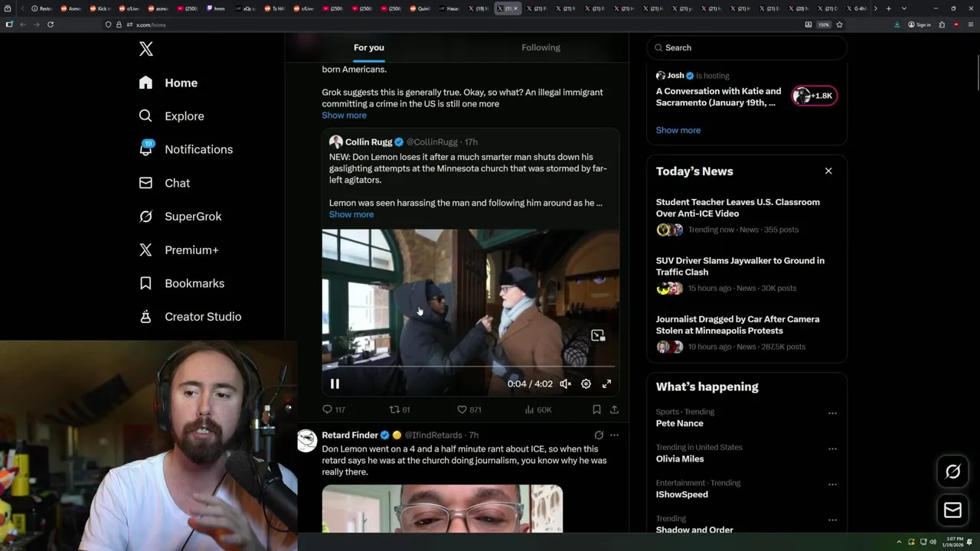The image size is (980, 551).
Task: Switch to Following tab
Action: point(541,47)
